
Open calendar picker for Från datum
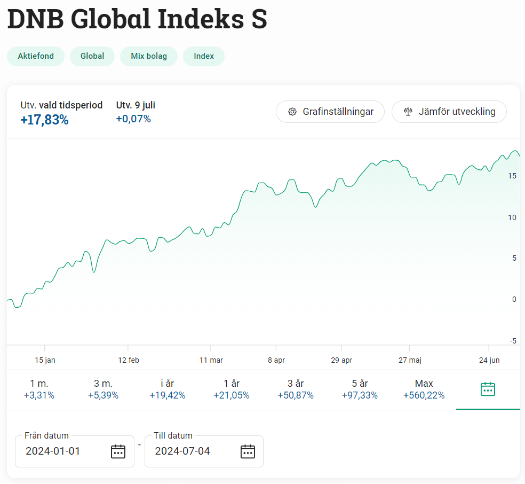[x=118, y=451]
